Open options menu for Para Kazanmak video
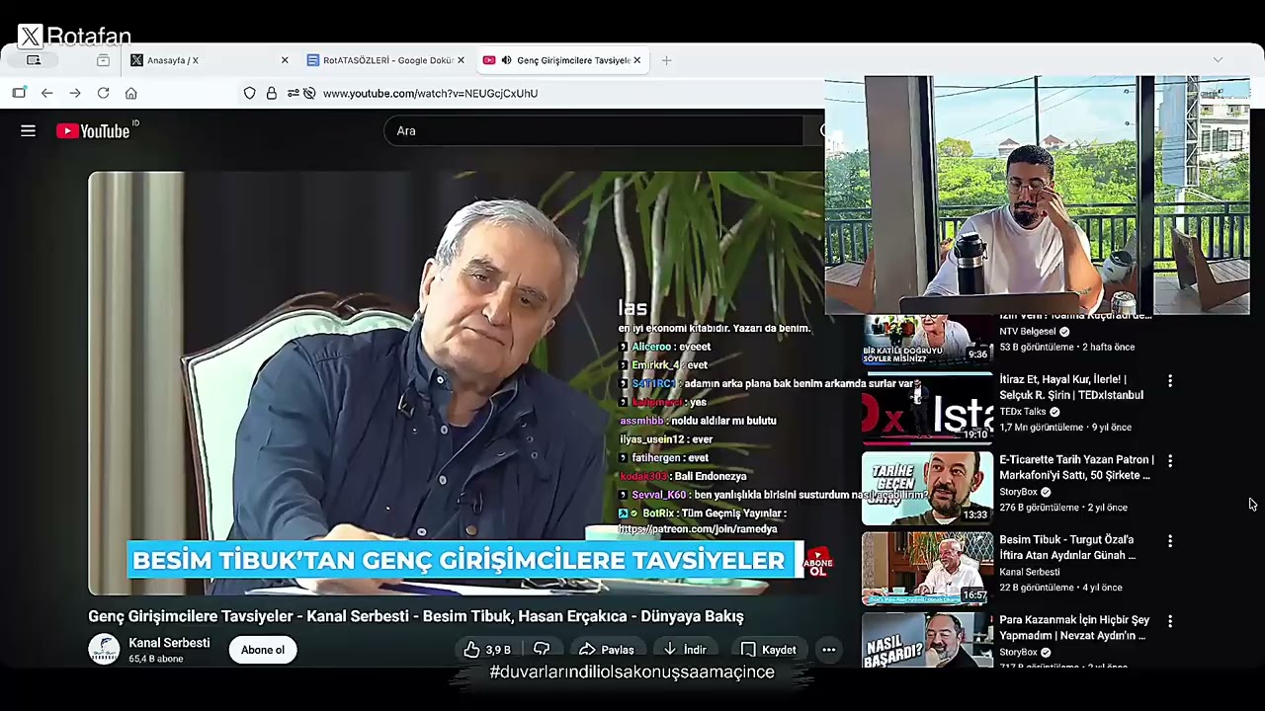 point(1170,621)
